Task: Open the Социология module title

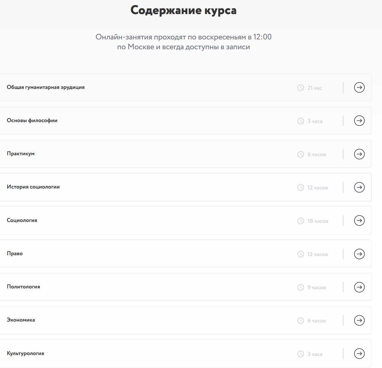Action: coord(22,220)
